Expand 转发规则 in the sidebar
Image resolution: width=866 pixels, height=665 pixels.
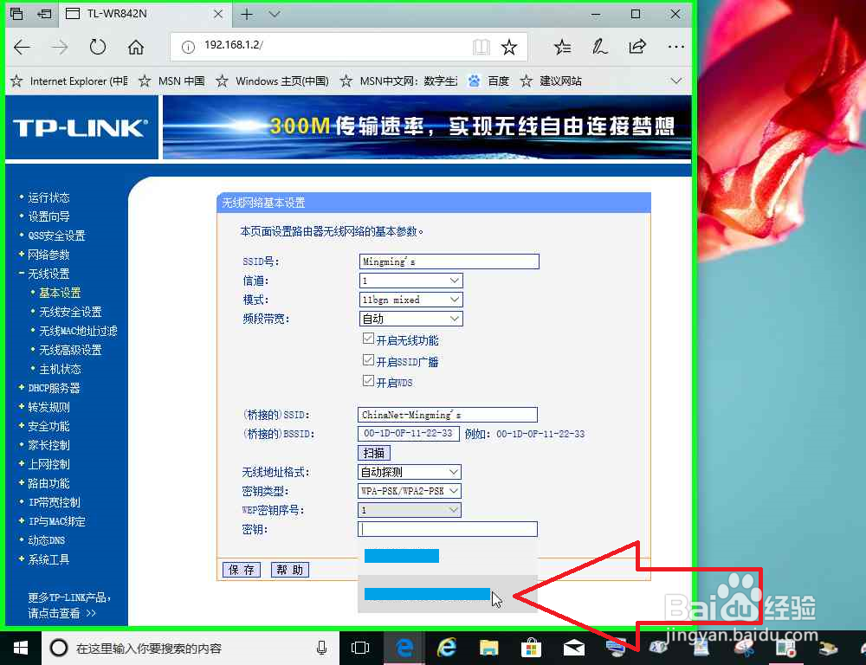pos(48,407)
